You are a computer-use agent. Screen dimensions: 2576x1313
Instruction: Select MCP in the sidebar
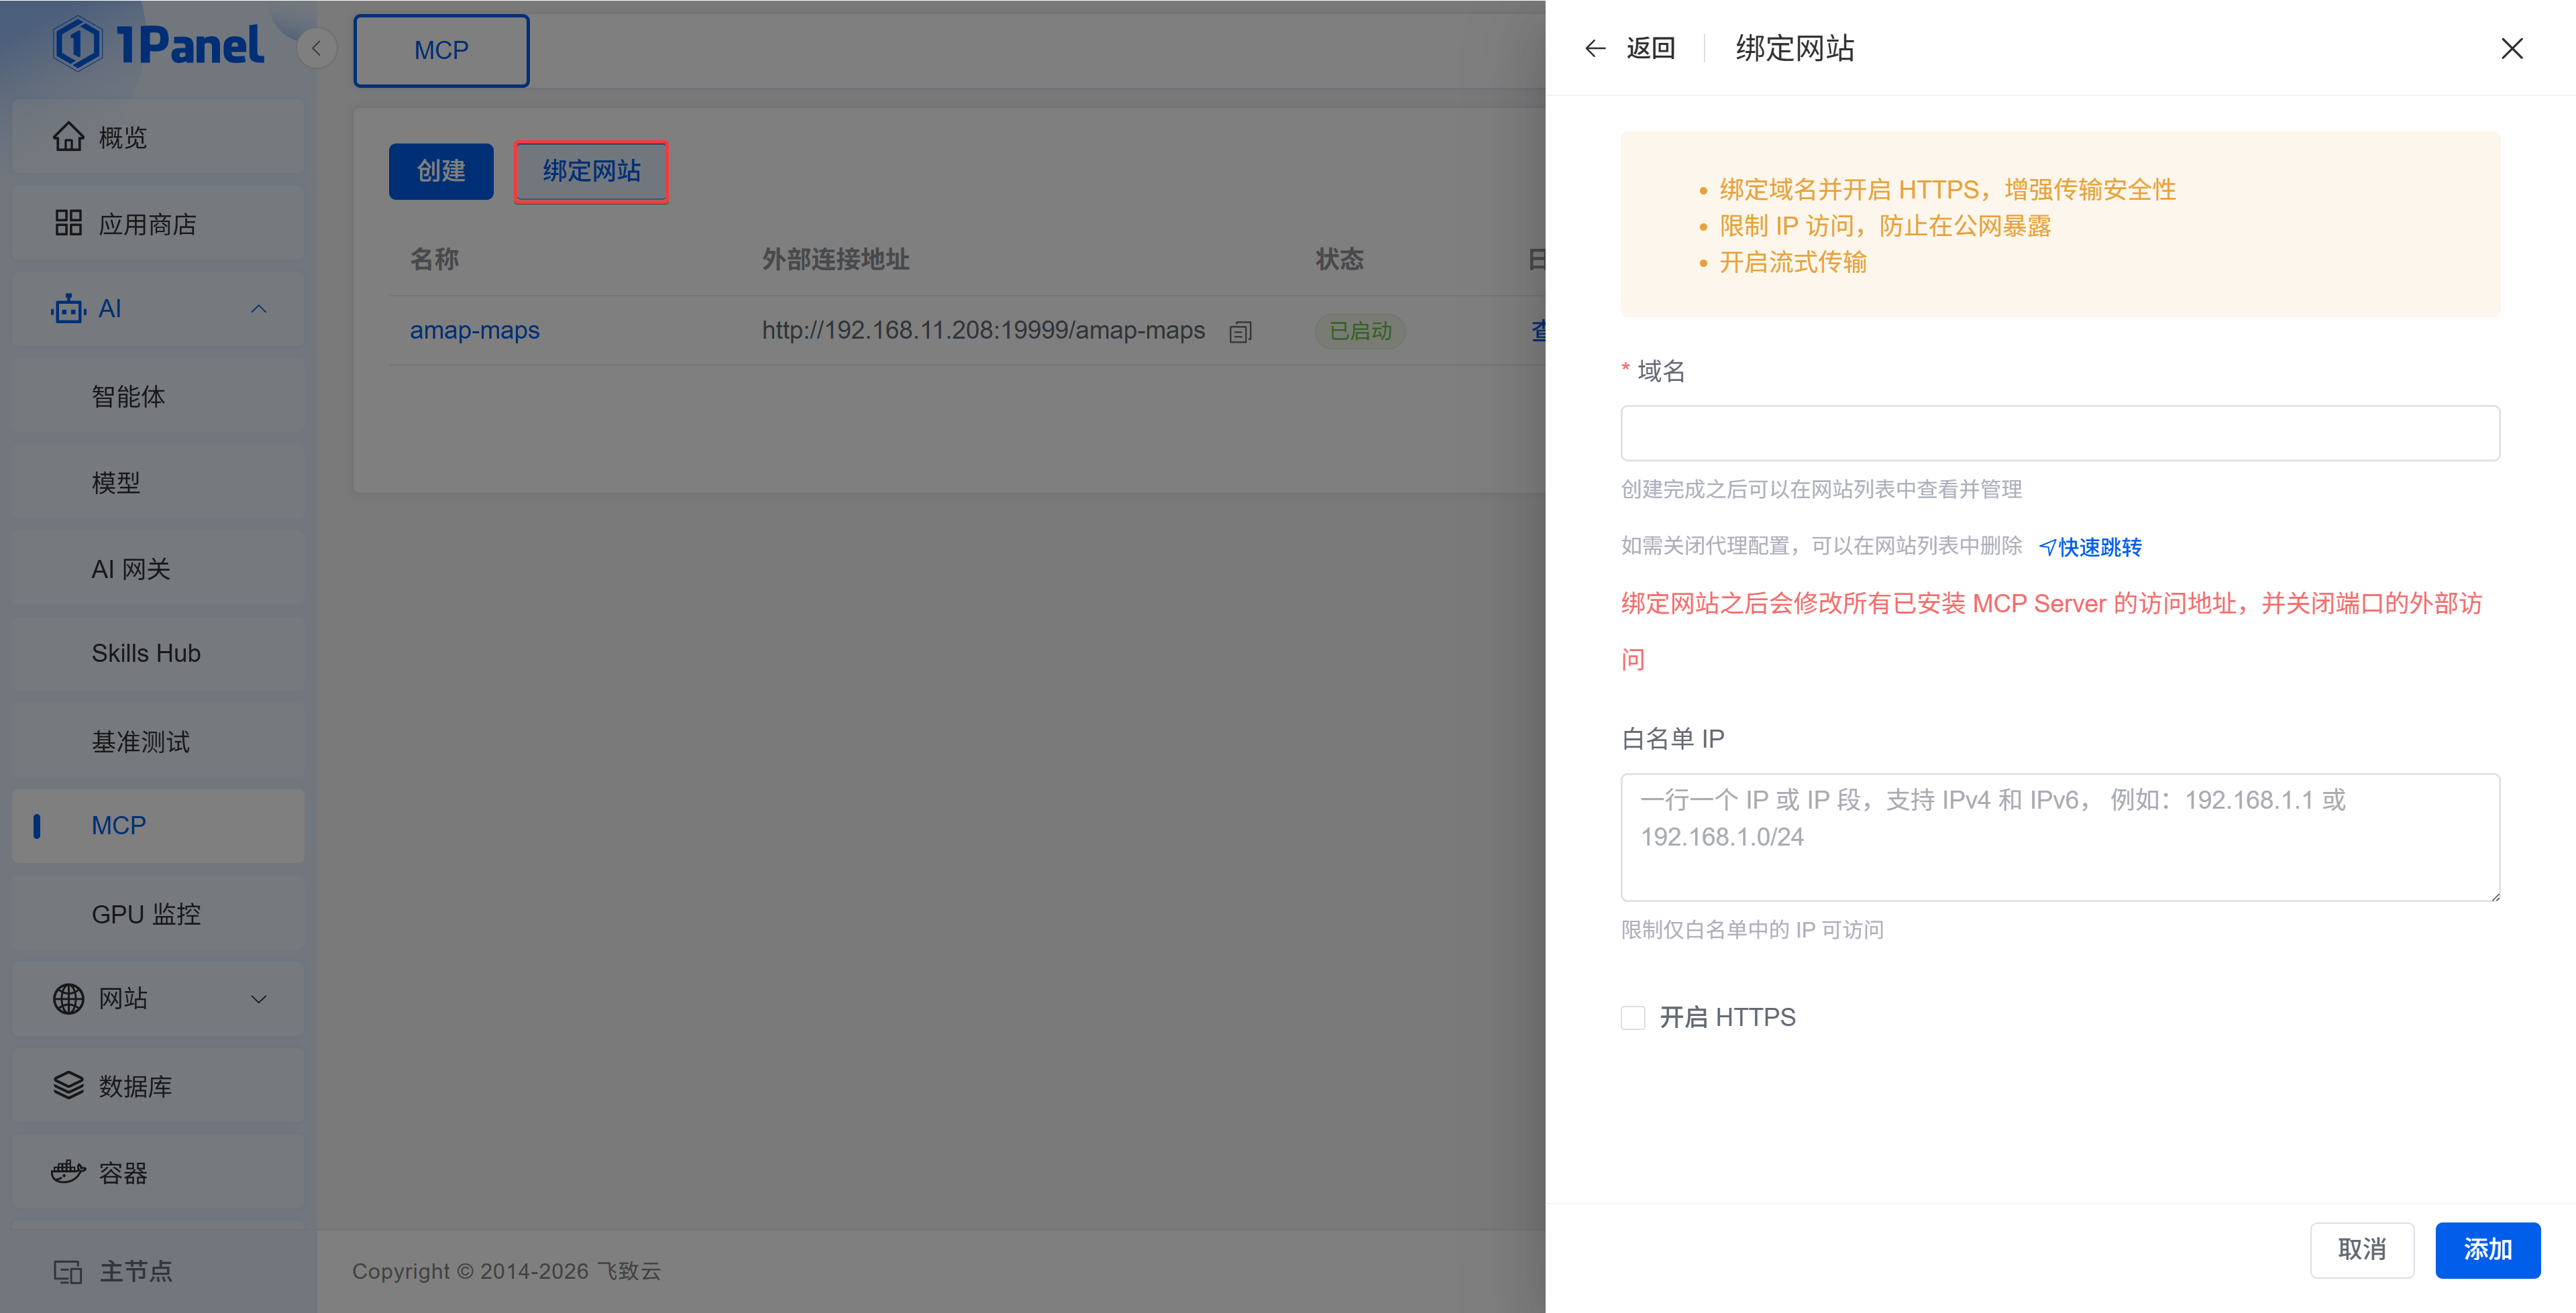tap(158, 826)
